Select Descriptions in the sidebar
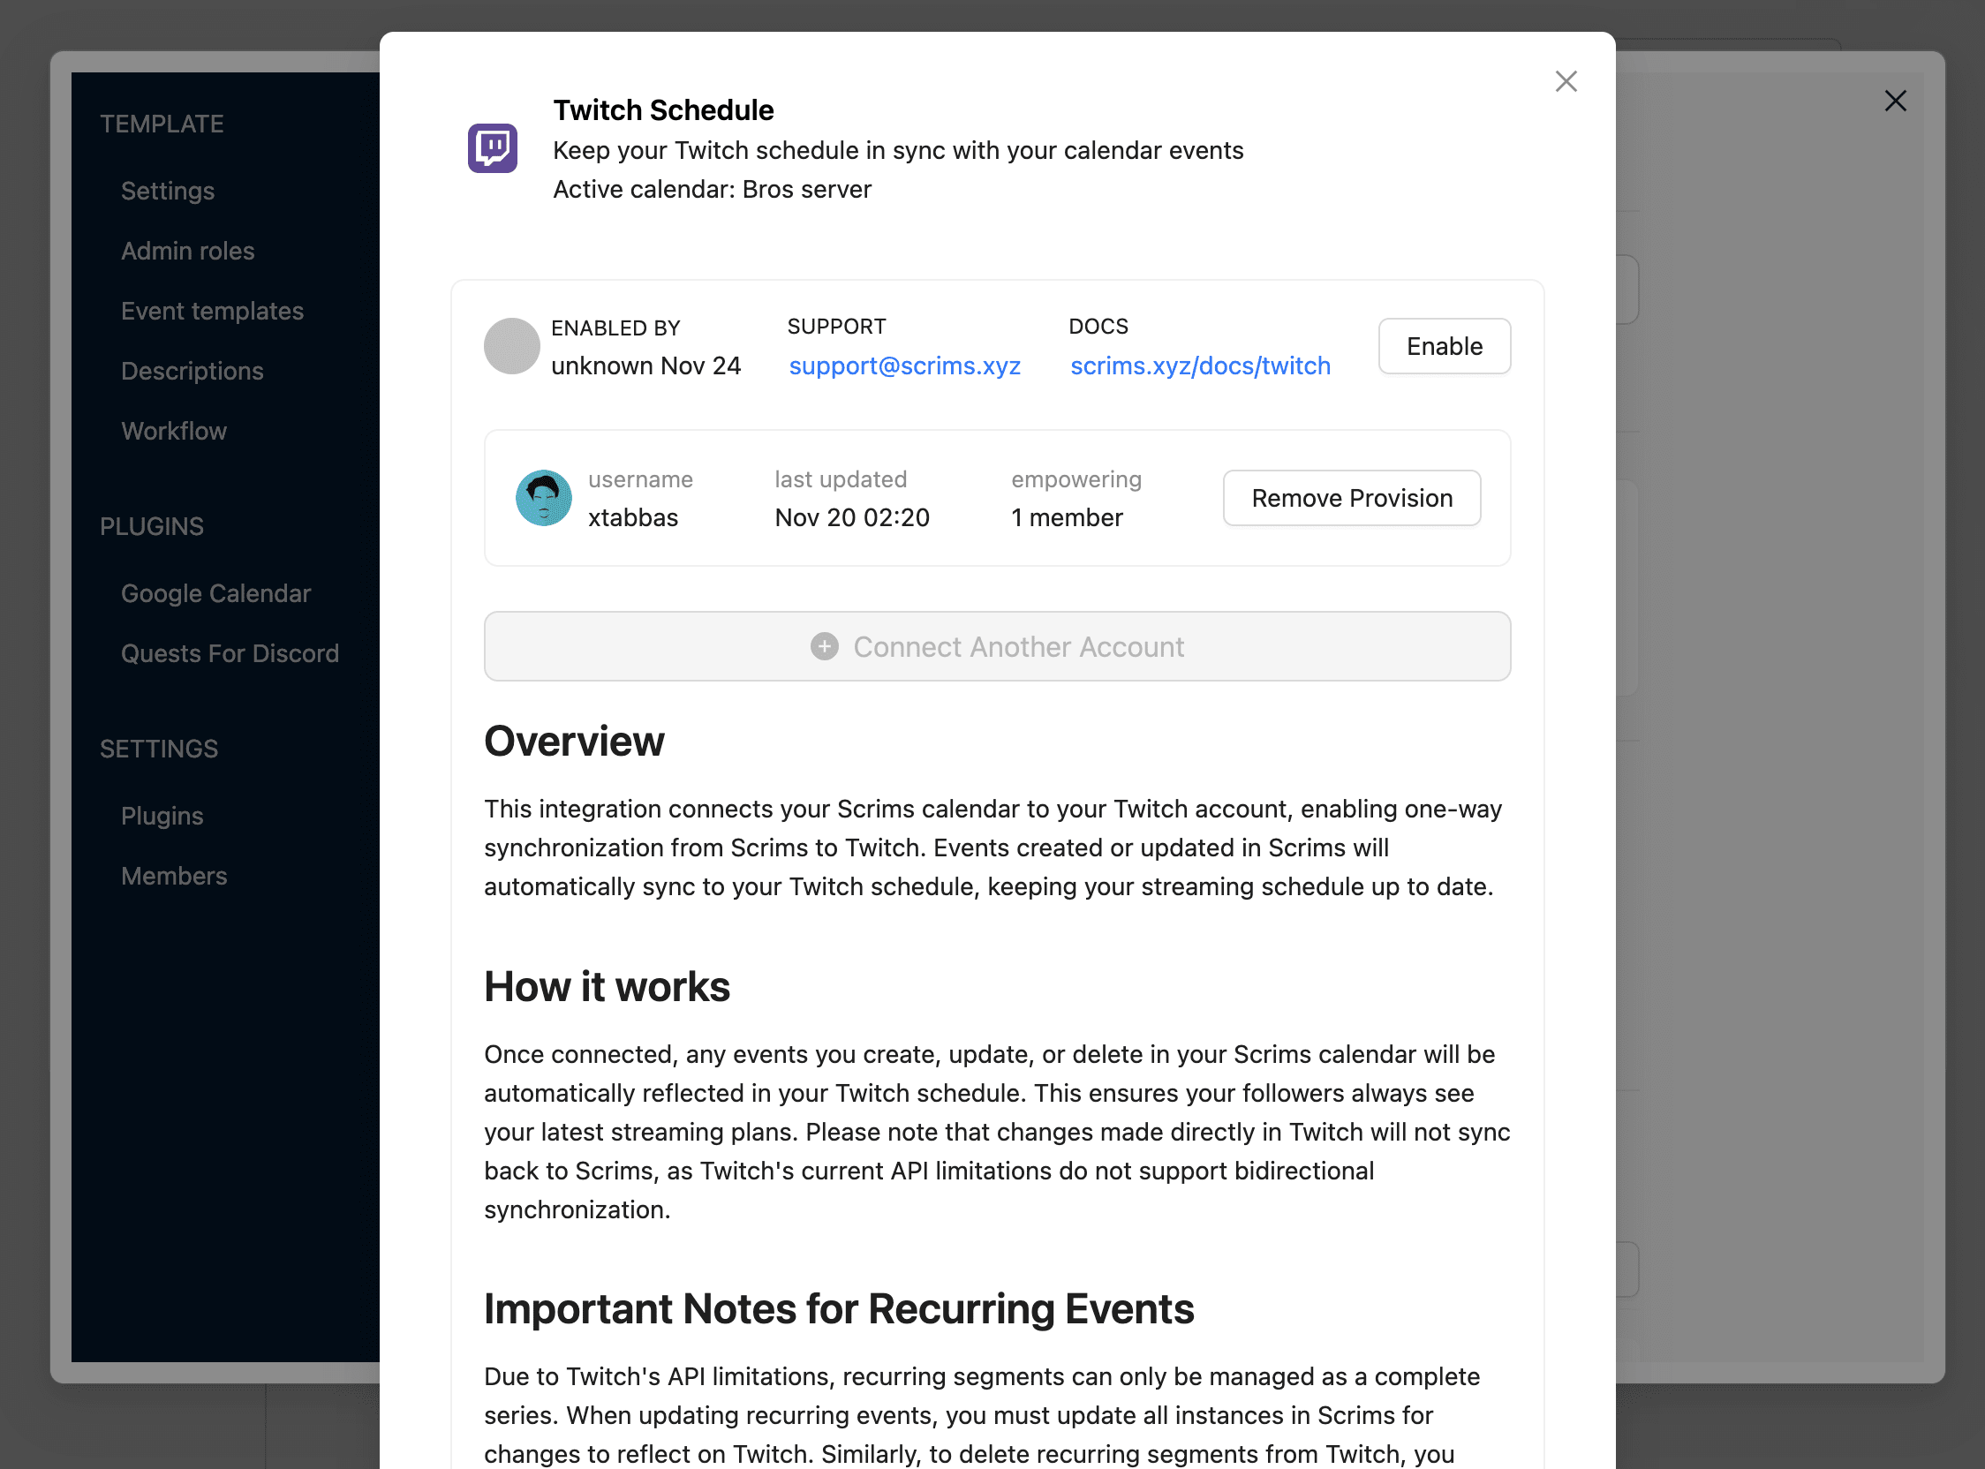 [192, 371]
